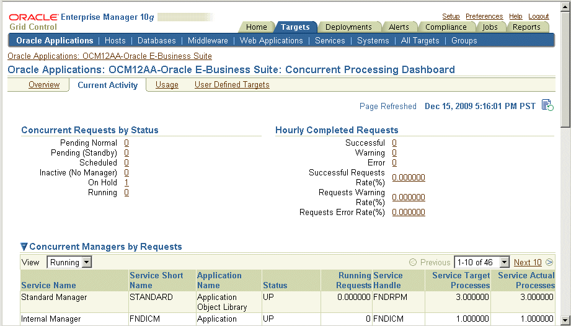
Task: Click Inactive (No Manager) count link
Action: [x=126, y=172]
